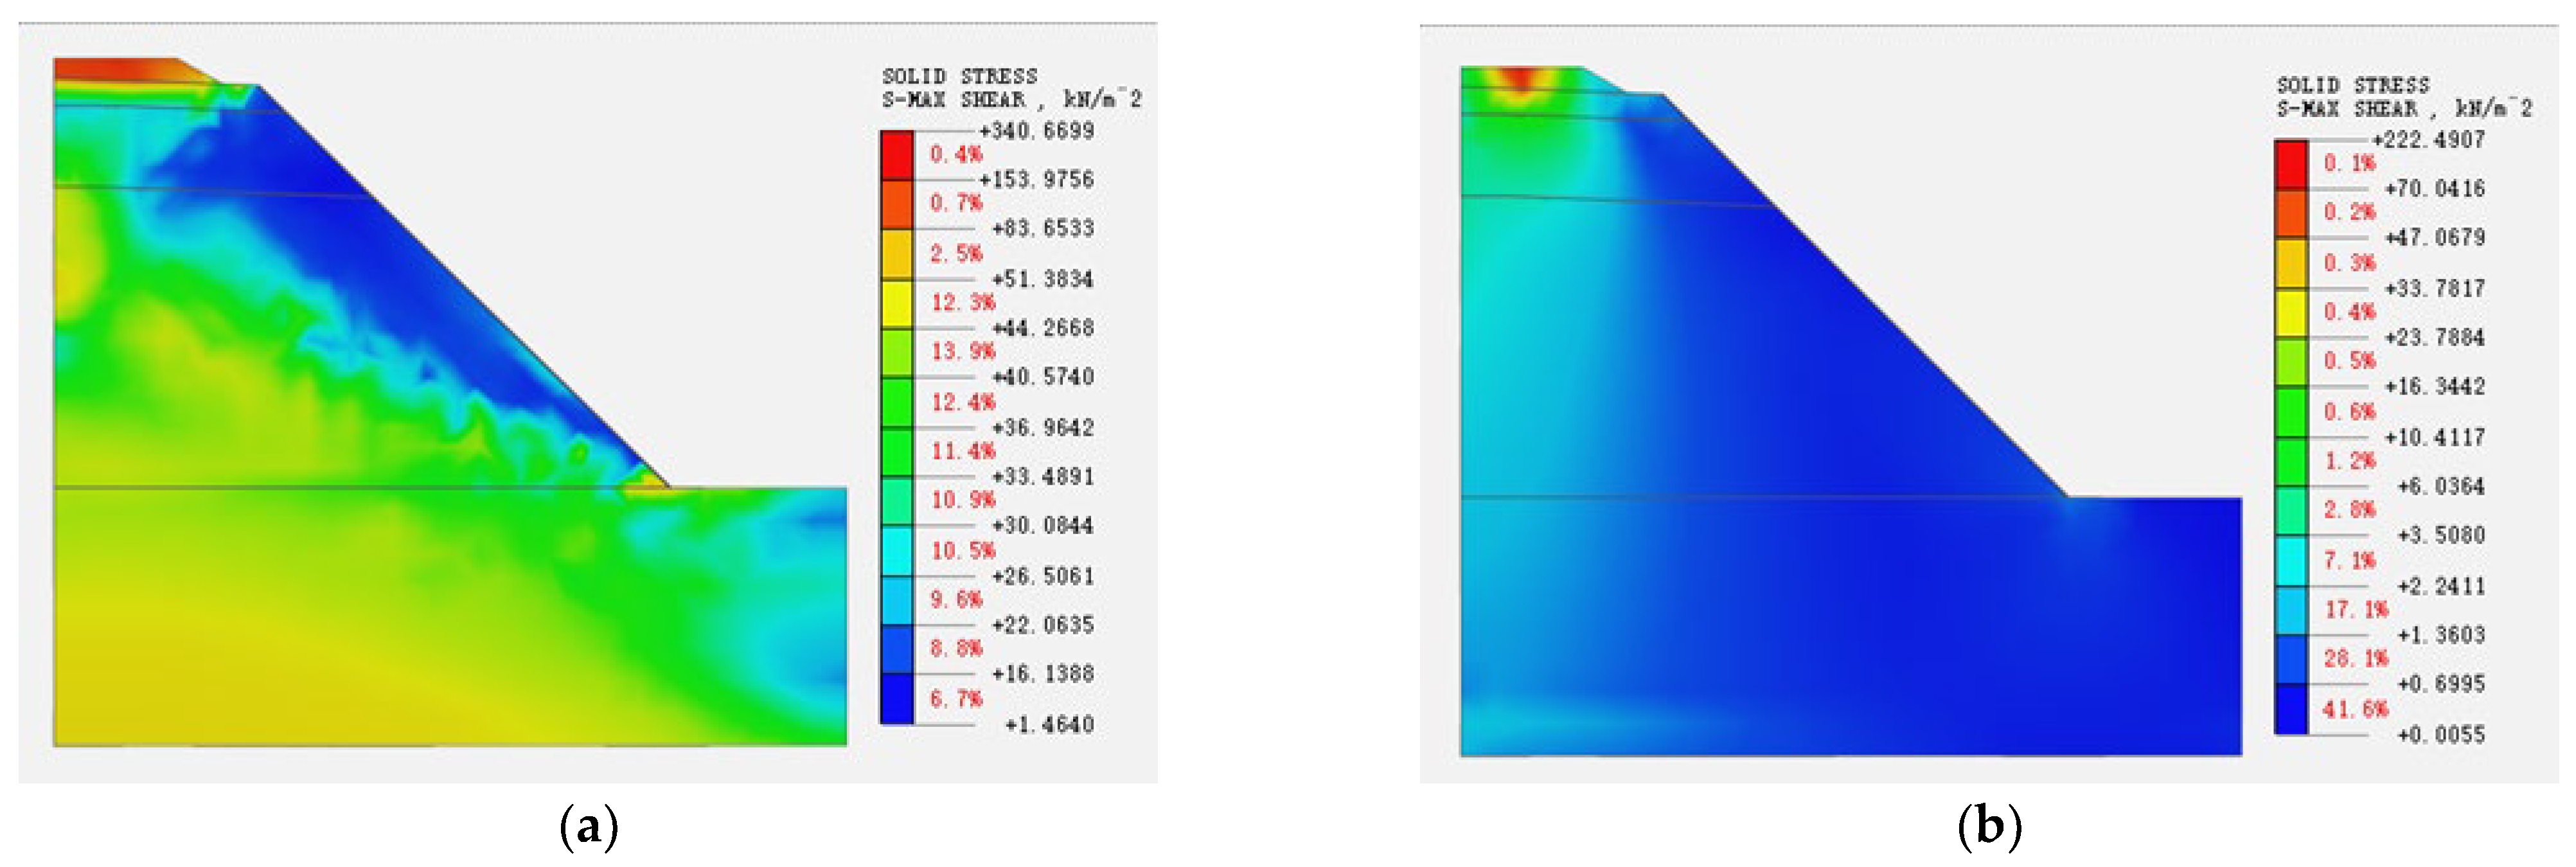Click the dark blue 41.6% legend swatch

coord(2290,709)
